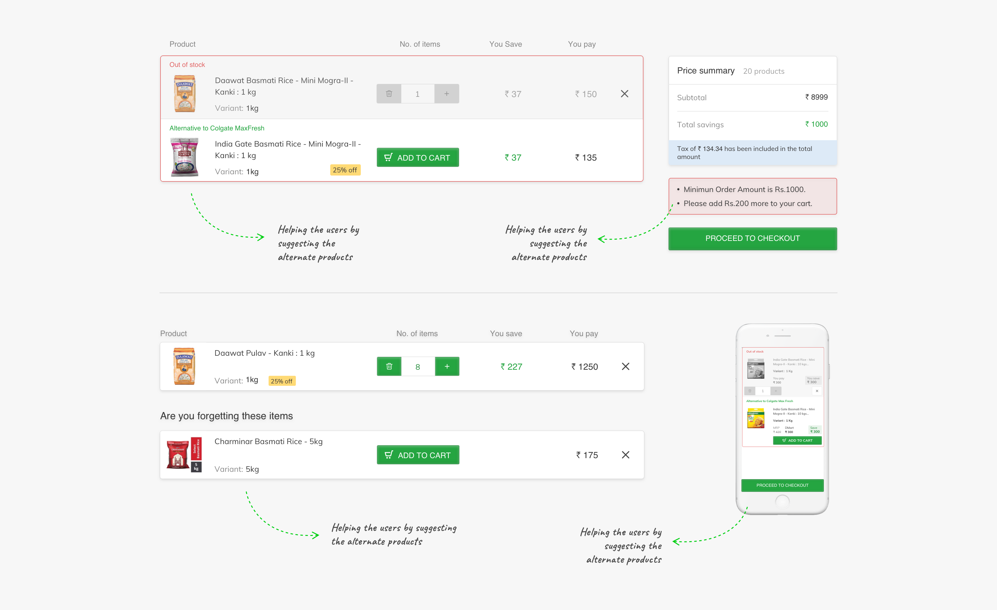
Task: Click the India Gate Basmati Rice thumbnail
Action: 184,157
